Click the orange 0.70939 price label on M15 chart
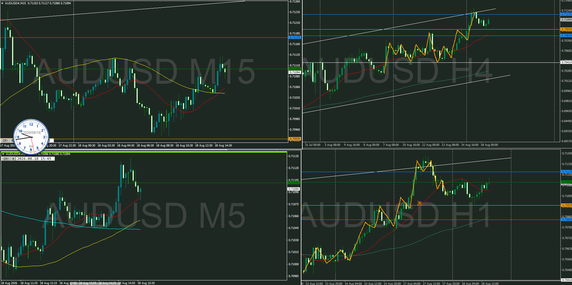572x285 pixels. click(295, 139)
